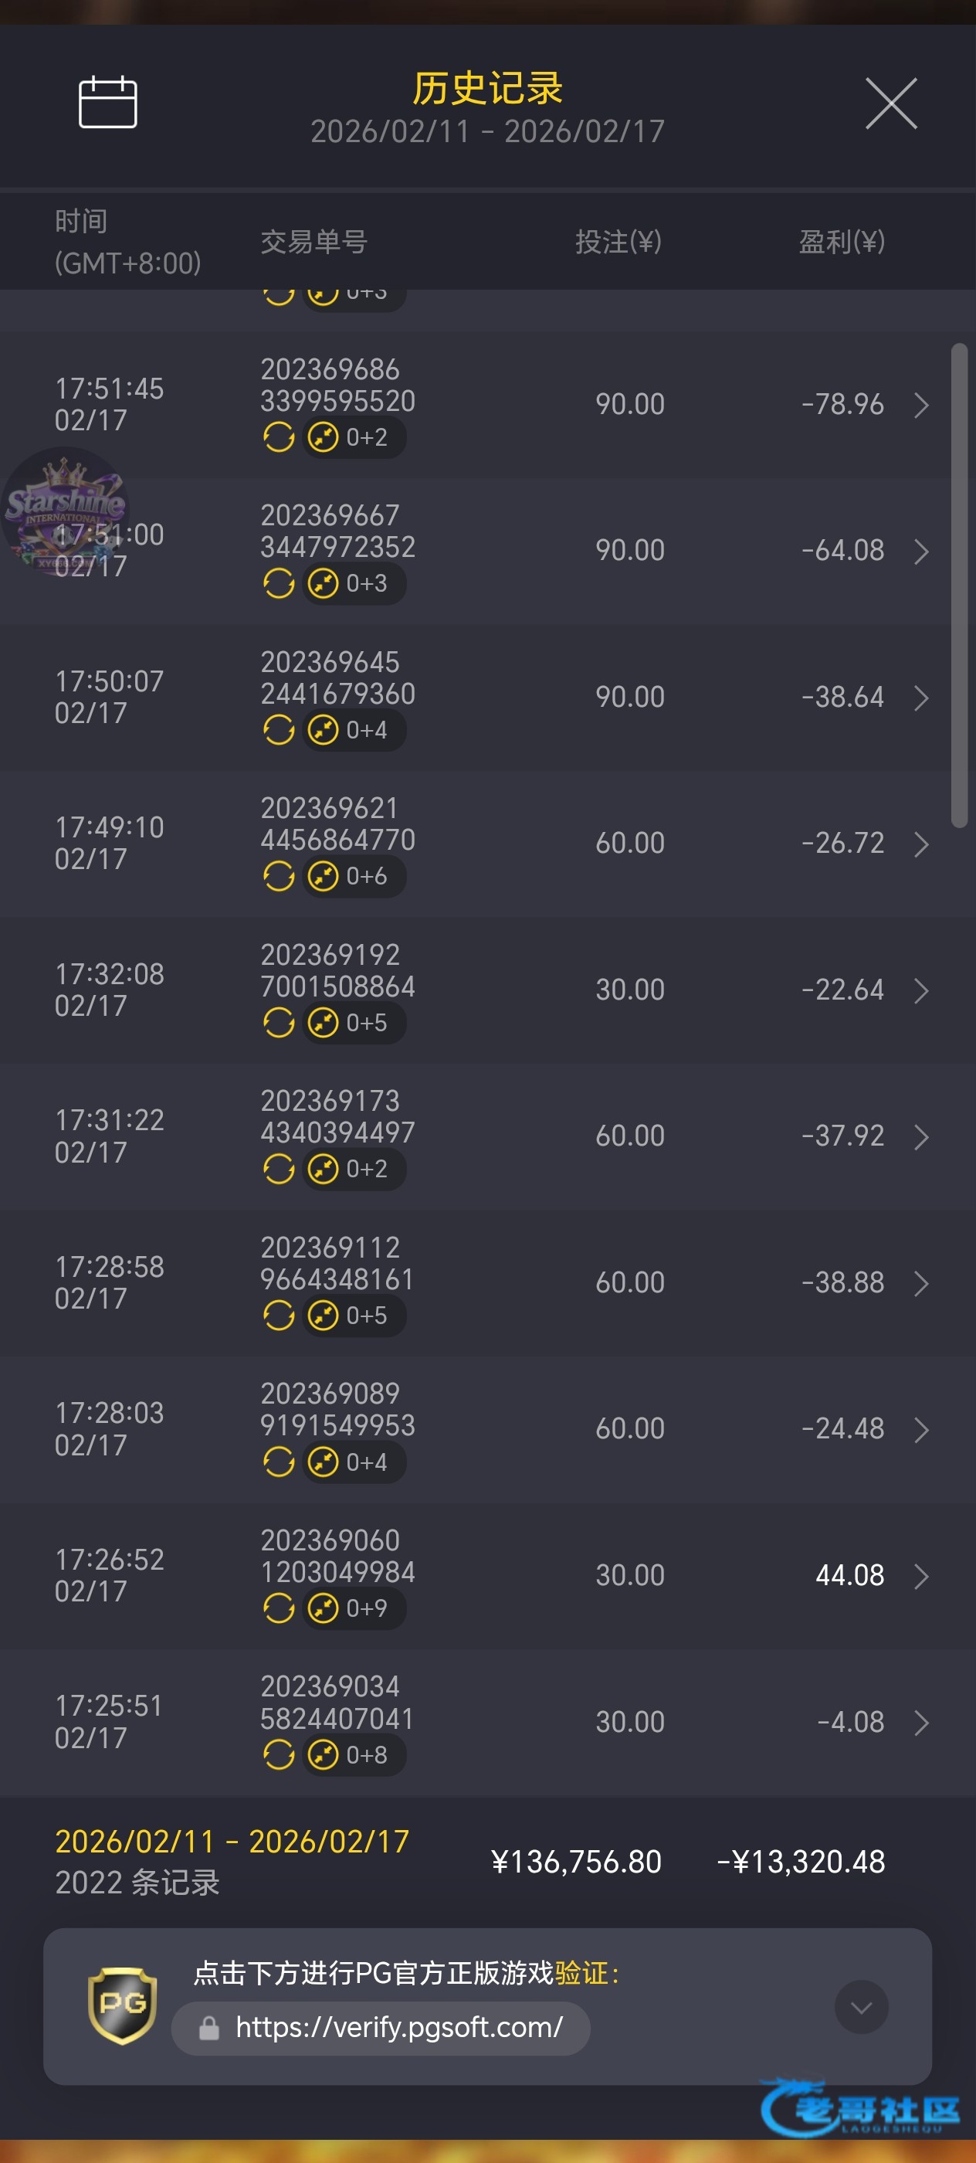Click the 验证 verification link text

pyautogui.click(x=581, y=1972)
